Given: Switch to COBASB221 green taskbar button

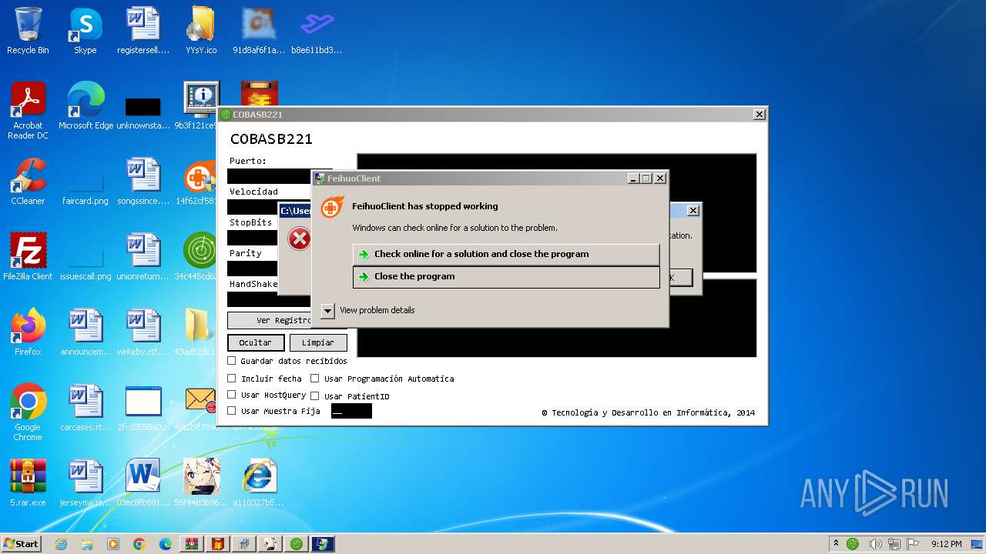Looking at the screenshot, I should click(297, 544).
